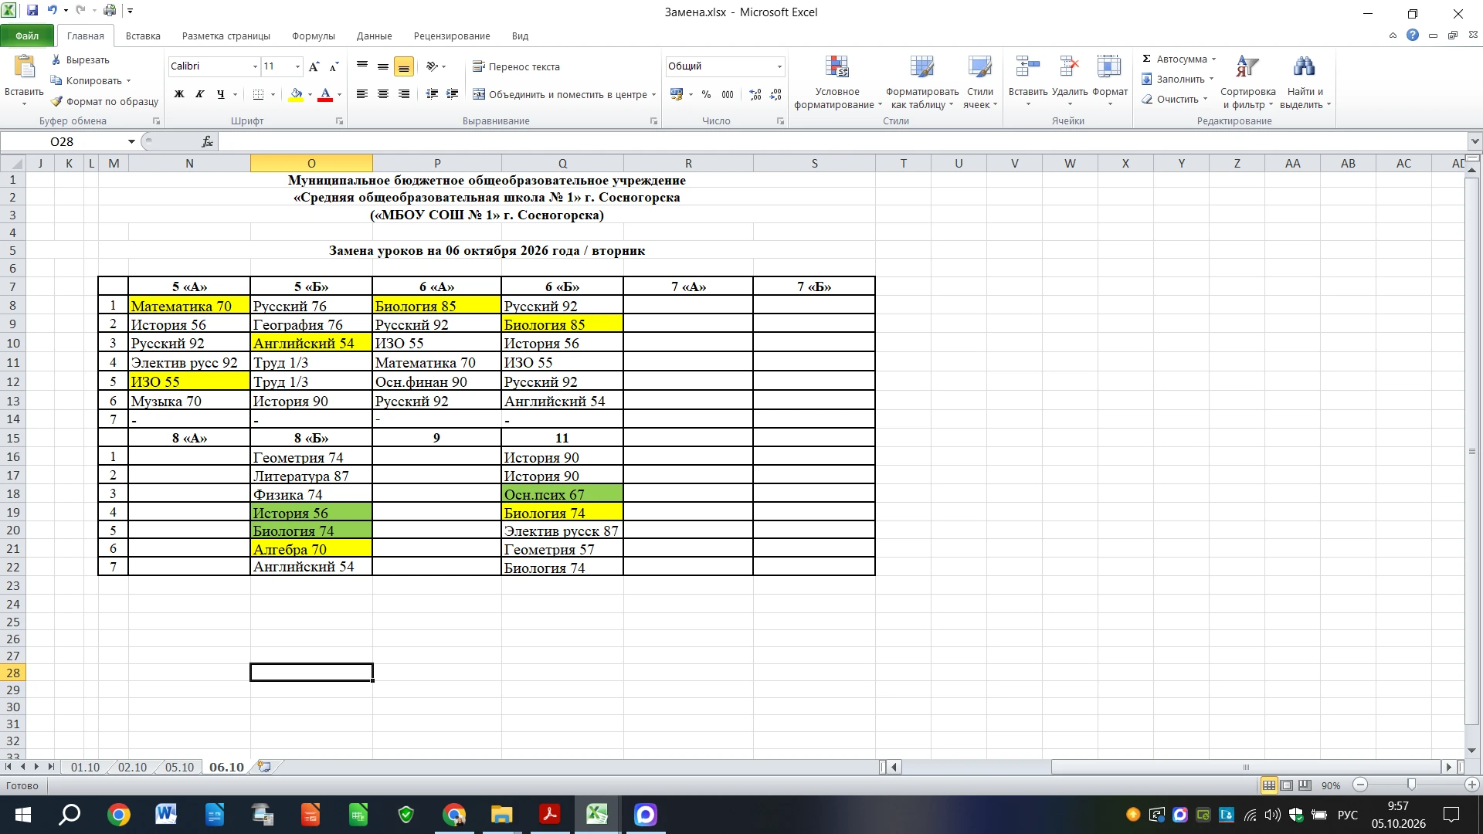Toggle italic (К) formatting
Image resolution: width=1483 pixels, height=834 pixels.
[x=200, y=94]
